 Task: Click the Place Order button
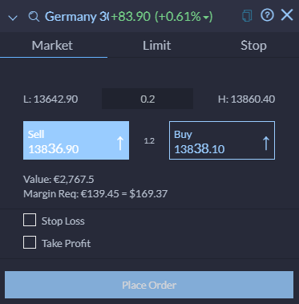(x=149, y=285)
